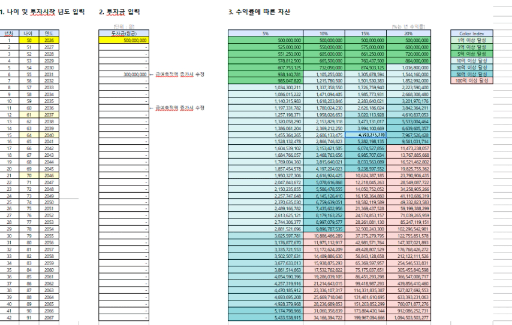
Task: Click the yellow age cell with value 50
Action: 29,41
